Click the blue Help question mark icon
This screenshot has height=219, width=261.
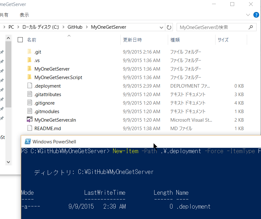[x=256, y=15]
